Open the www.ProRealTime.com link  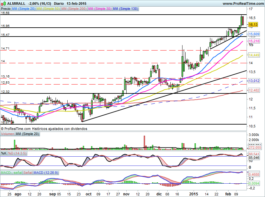click(243, 3)
